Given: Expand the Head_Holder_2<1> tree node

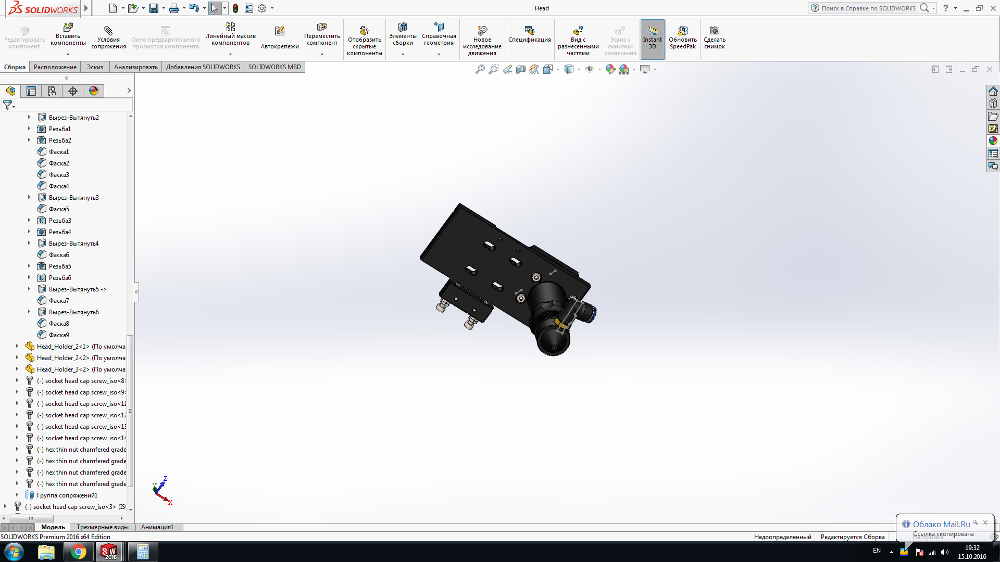Looking at the screenshot, I should click(17, 346).
